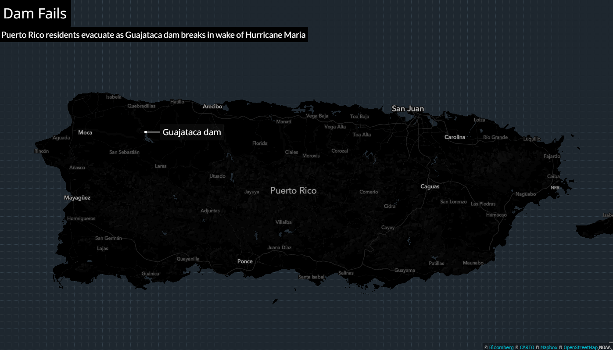The height and width of the screenshot is (350, 613).
Task: Click the 'Fajardo' town label
Action: [x=552, y=156]
